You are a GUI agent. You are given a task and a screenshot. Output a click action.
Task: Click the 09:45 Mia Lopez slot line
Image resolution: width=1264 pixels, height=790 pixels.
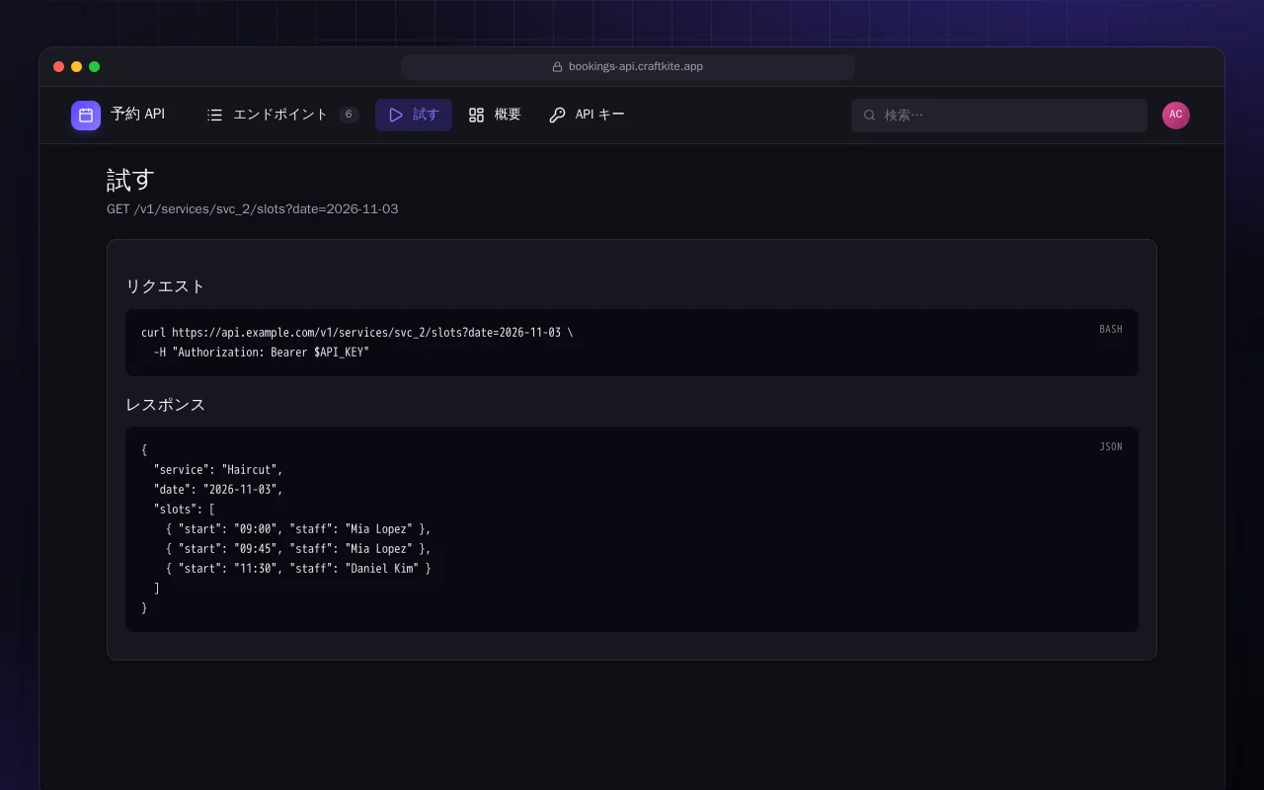point(298,549)
